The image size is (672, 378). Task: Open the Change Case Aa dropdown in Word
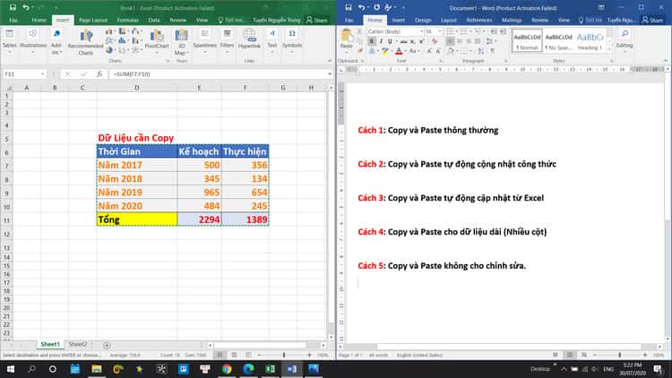pos(414,51)
